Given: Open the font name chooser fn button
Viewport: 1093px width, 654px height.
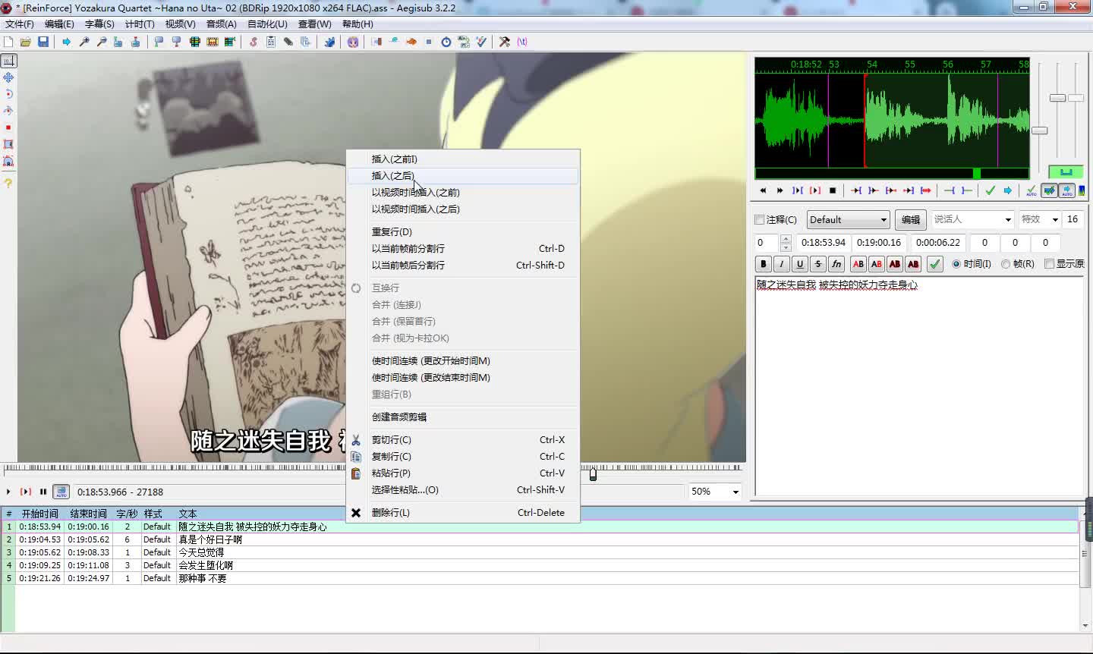Looking at the screenshot, I should coord(836,264).
